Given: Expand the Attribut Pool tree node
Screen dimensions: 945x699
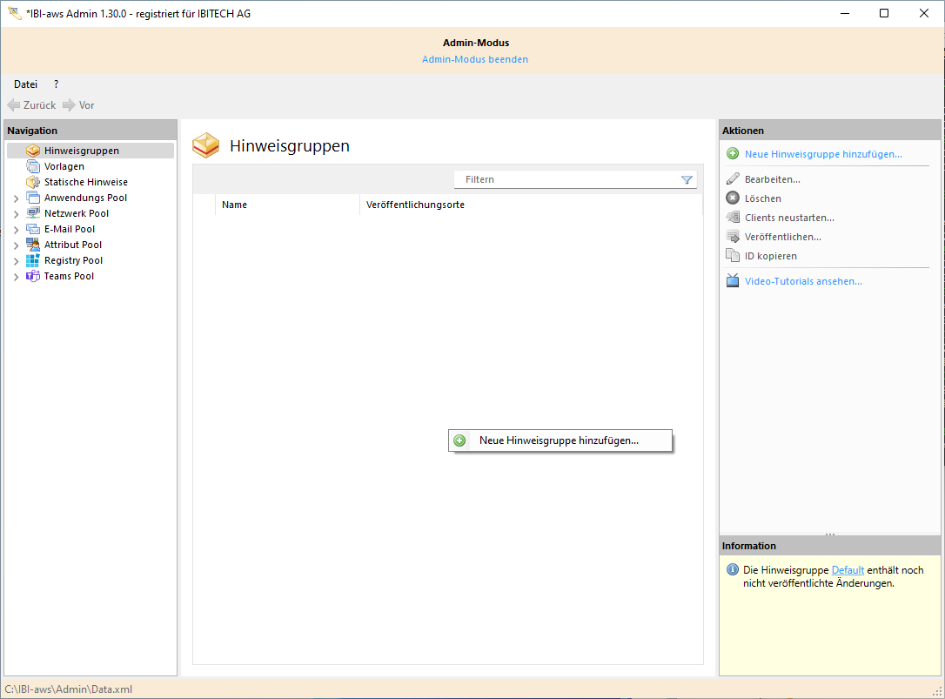Looking at the screenshot, I should click(x=16, y=245).
